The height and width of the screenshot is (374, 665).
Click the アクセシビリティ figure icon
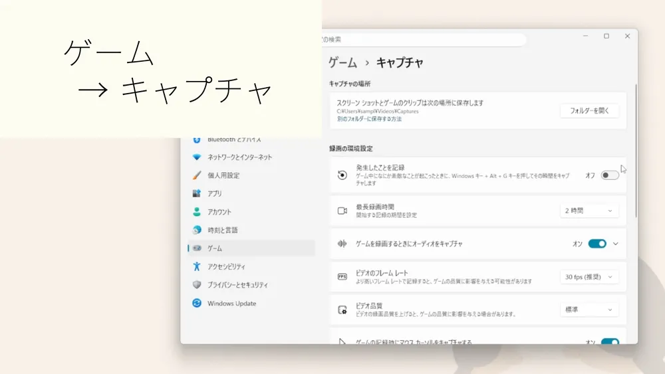click(196, 266)
